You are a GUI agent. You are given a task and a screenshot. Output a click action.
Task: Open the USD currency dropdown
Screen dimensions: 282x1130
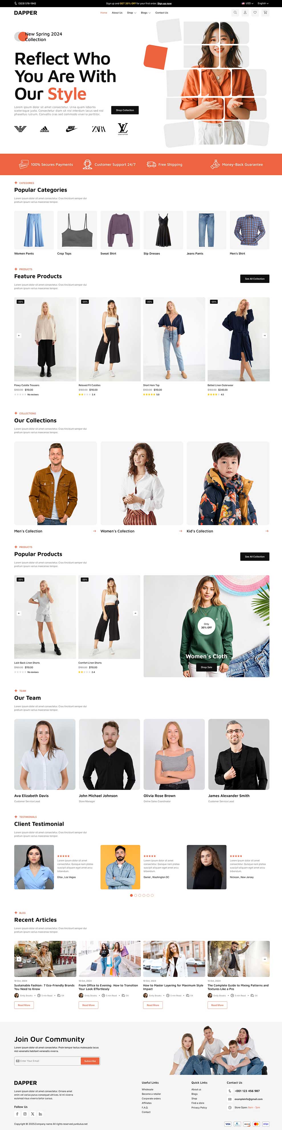click(248, 3)
